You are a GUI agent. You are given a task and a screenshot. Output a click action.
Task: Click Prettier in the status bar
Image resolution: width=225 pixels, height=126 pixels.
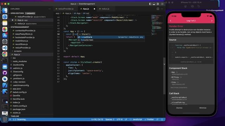click(149, 119)
